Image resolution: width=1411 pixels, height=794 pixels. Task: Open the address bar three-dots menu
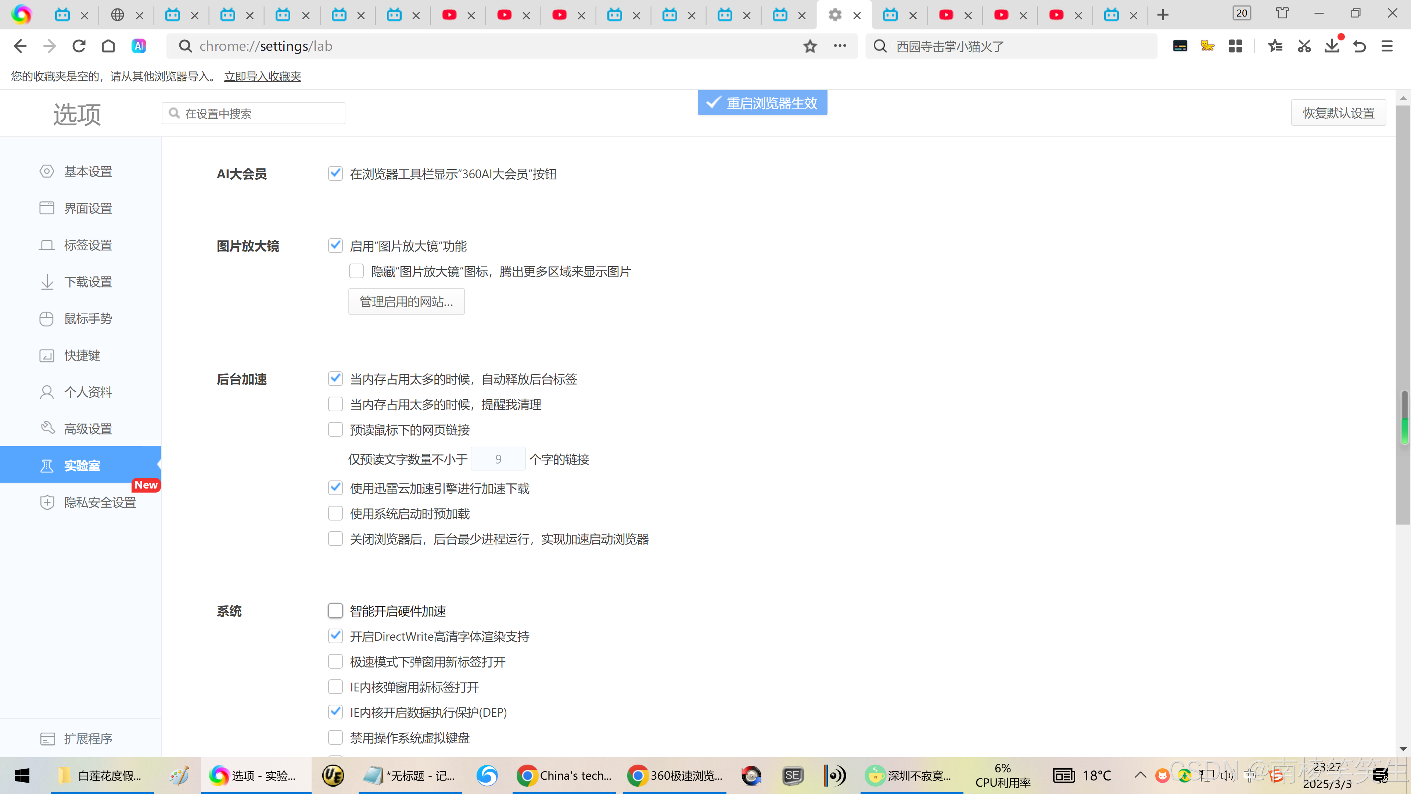(840, 46)
